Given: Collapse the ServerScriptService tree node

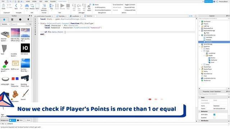Looking at the screenshot, I should point(199,35).
